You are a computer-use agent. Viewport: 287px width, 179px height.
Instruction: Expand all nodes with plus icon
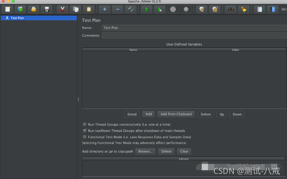pyautogui.click(x=105, y=9)
